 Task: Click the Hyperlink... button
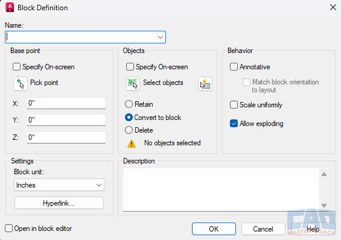pyautogui.click(x=59, y=203)
